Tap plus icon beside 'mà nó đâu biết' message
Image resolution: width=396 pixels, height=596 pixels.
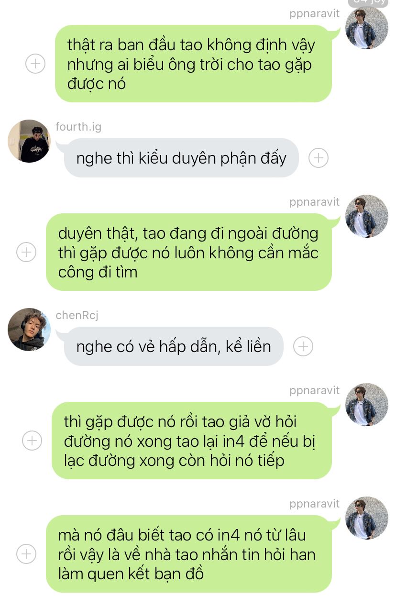click(x=26, y=554)
